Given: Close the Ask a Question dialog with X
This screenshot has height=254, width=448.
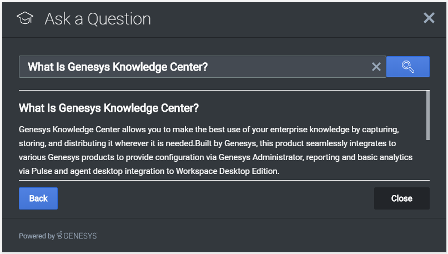Looking at the screenshot, I should point(429,18).
